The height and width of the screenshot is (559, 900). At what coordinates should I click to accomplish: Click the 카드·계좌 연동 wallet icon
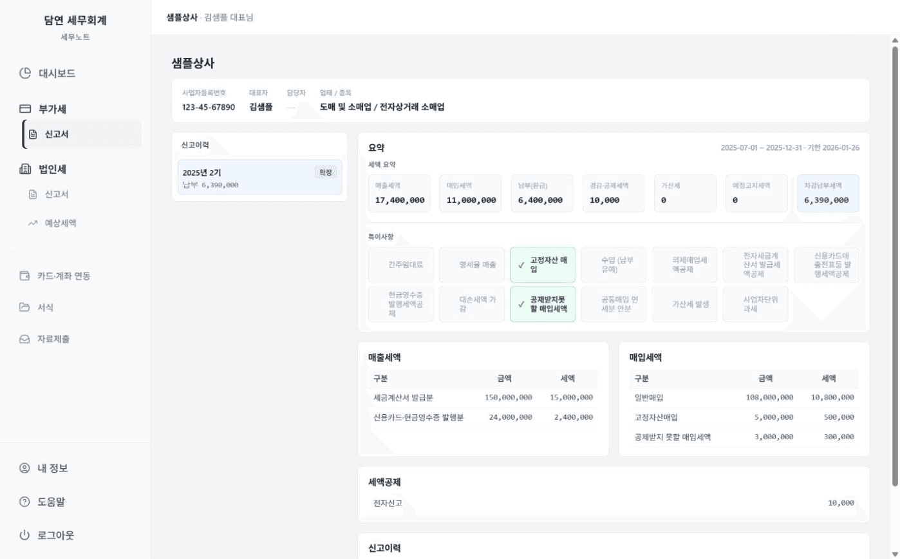pos(25,276)
